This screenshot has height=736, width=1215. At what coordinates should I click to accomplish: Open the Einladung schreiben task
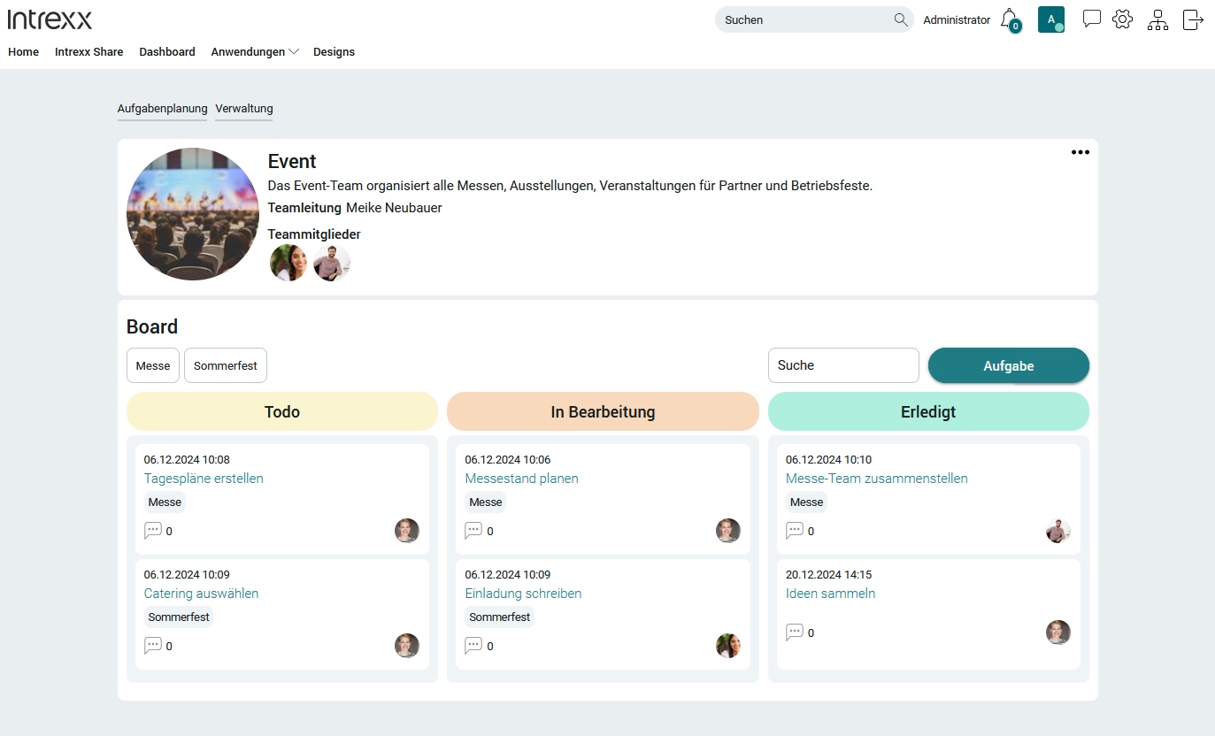(x=524, y=594)
